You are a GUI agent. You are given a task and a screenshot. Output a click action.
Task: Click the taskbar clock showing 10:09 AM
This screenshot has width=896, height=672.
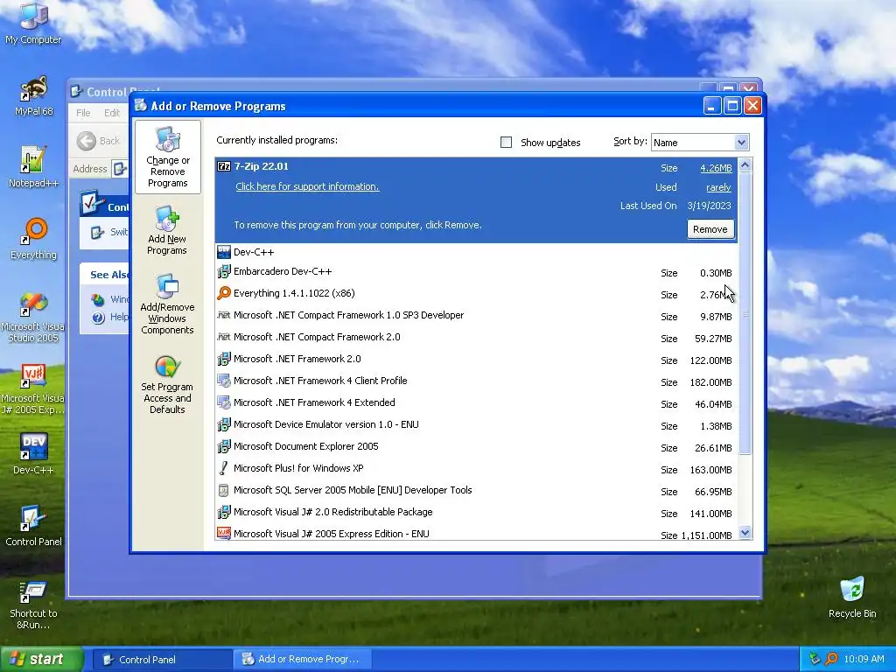click(864, 660)
